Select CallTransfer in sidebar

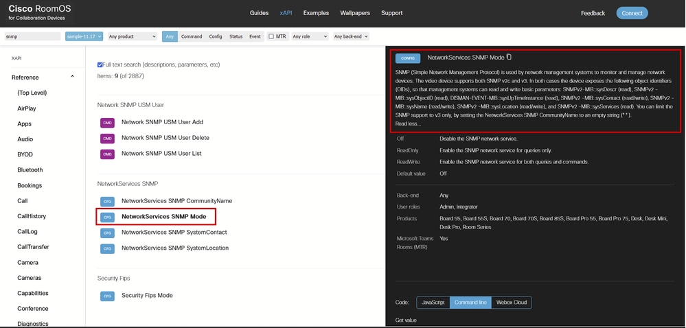pos(33,246)
